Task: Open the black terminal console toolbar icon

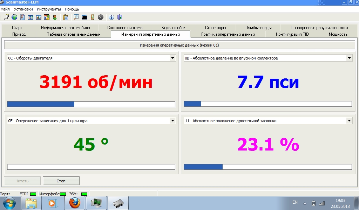Action: (84, 17)
